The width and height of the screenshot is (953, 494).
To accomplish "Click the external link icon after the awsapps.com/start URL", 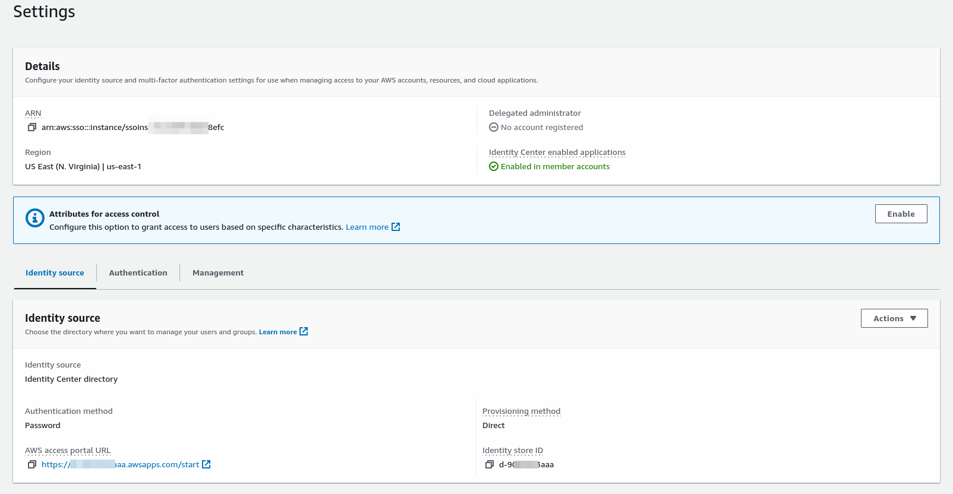I will (x=206, y=465).
